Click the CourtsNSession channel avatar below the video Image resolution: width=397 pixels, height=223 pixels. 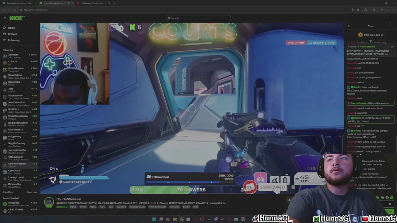(49, 202)
